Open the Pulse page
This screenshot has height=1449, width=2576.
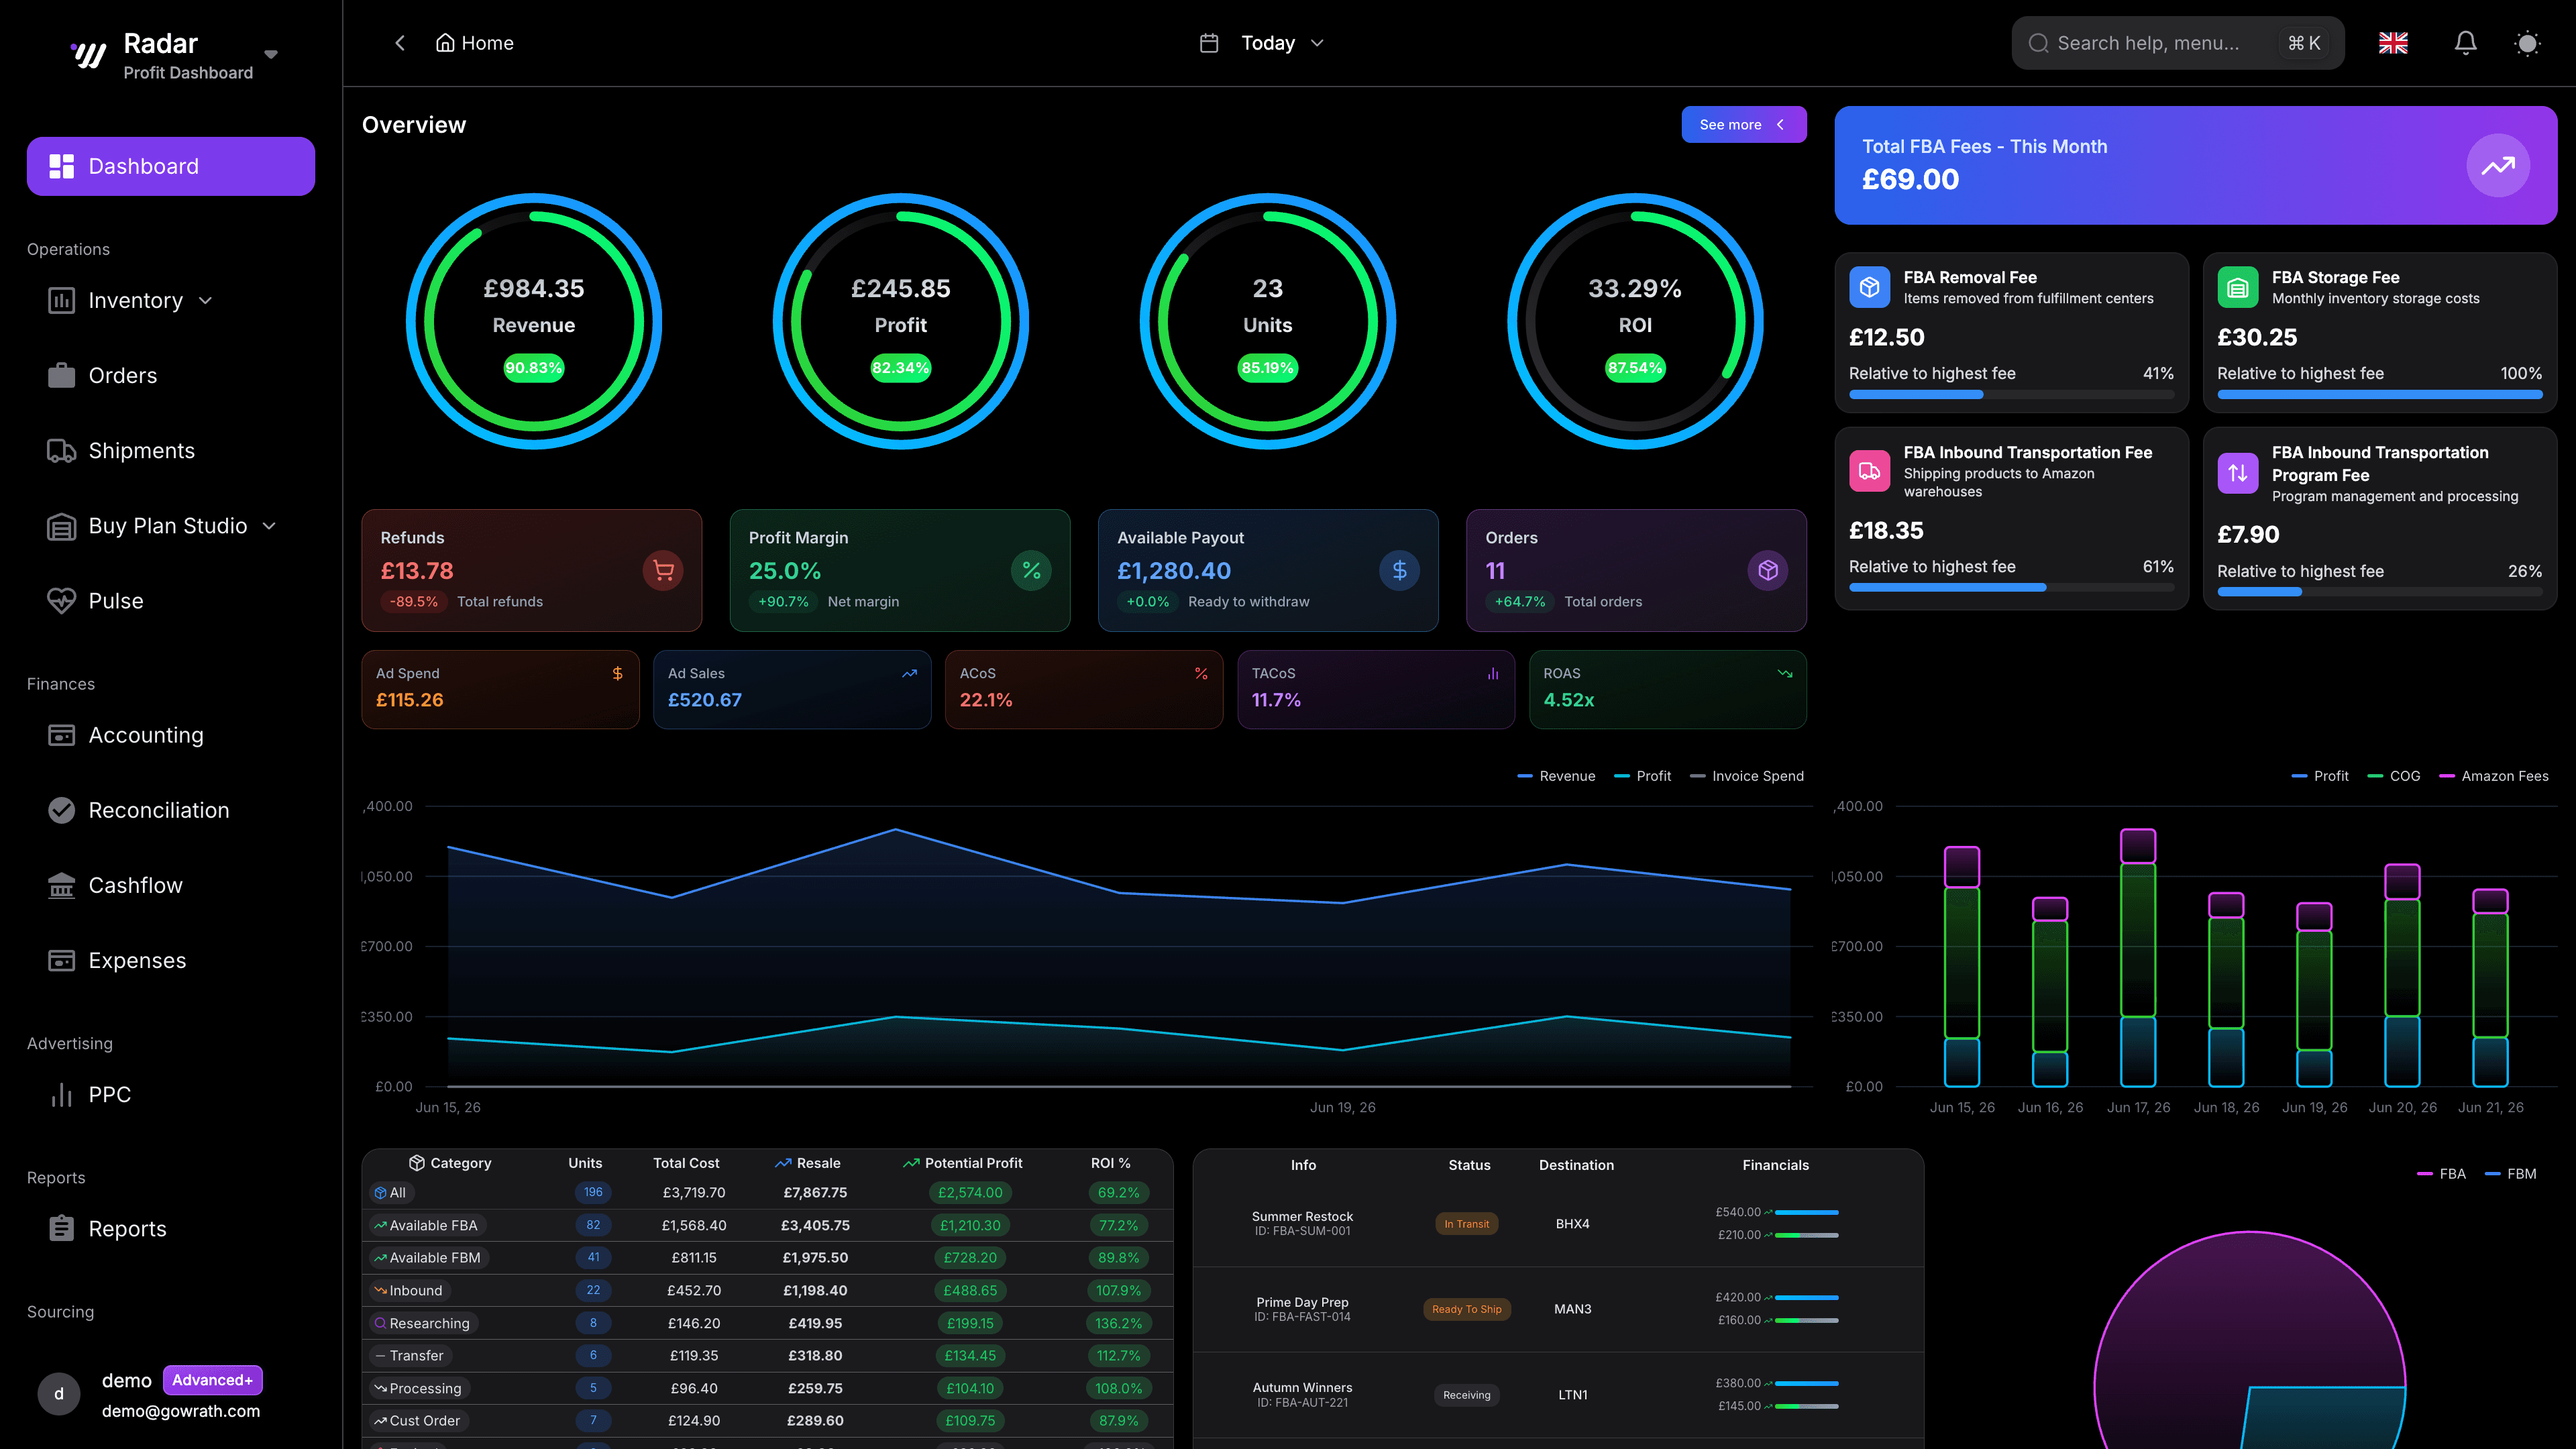coord(96,601)
